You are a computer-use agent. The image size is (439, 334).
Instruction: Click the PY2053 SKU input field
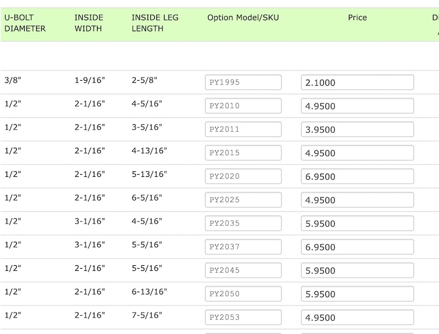point(243,318)
